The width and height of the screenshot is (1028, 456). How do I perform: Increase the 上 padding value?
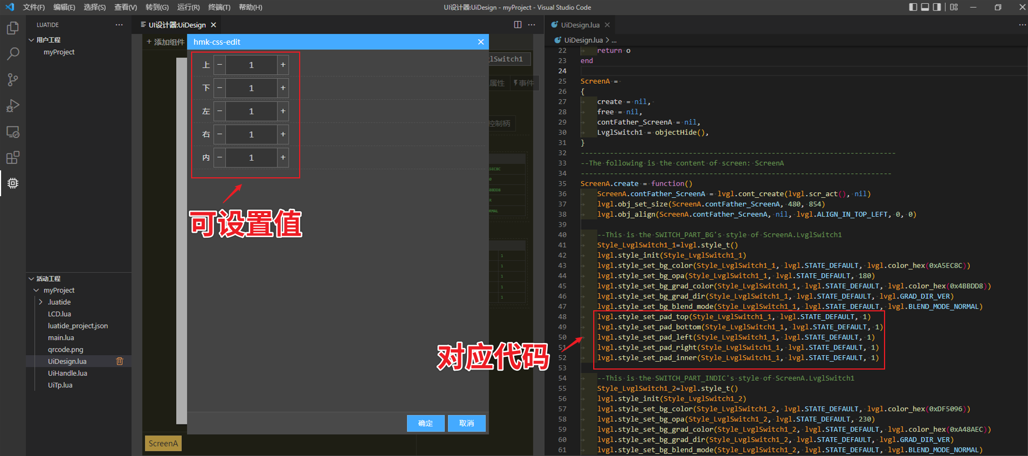pos(283,65)
